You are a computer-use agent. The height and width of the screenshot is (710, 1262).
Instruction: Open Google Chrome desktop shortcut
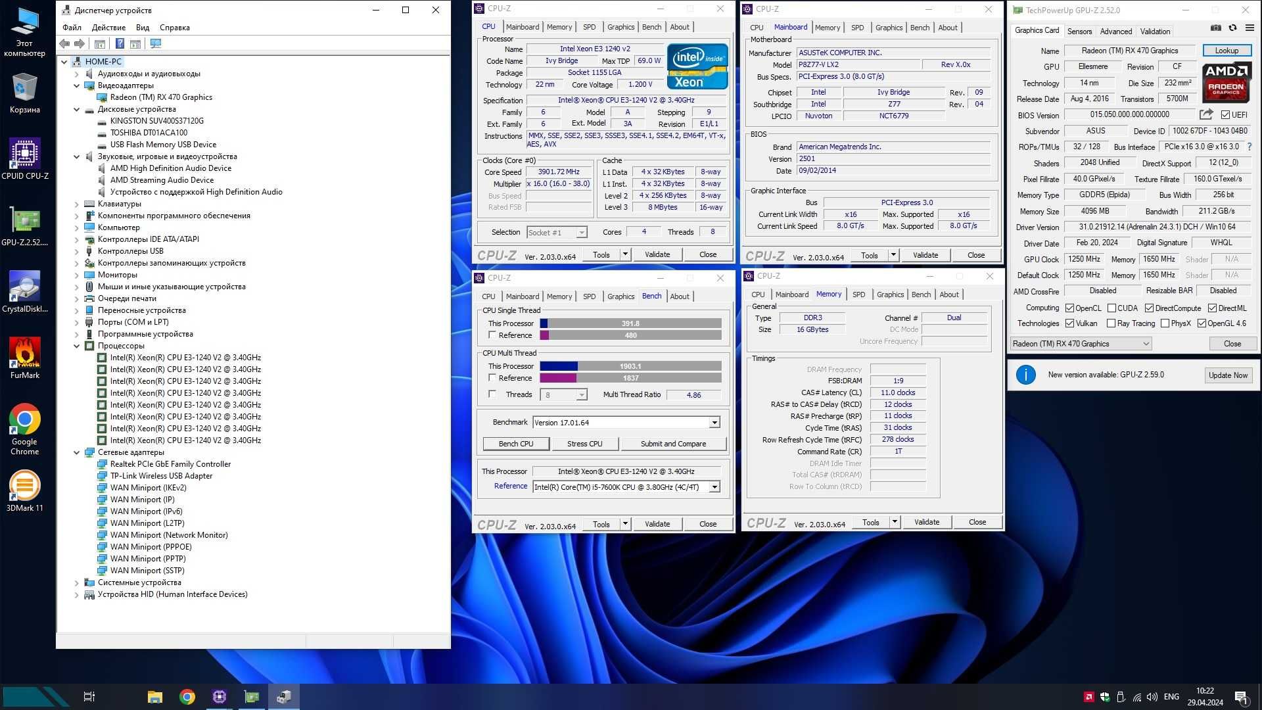(24, 429)
